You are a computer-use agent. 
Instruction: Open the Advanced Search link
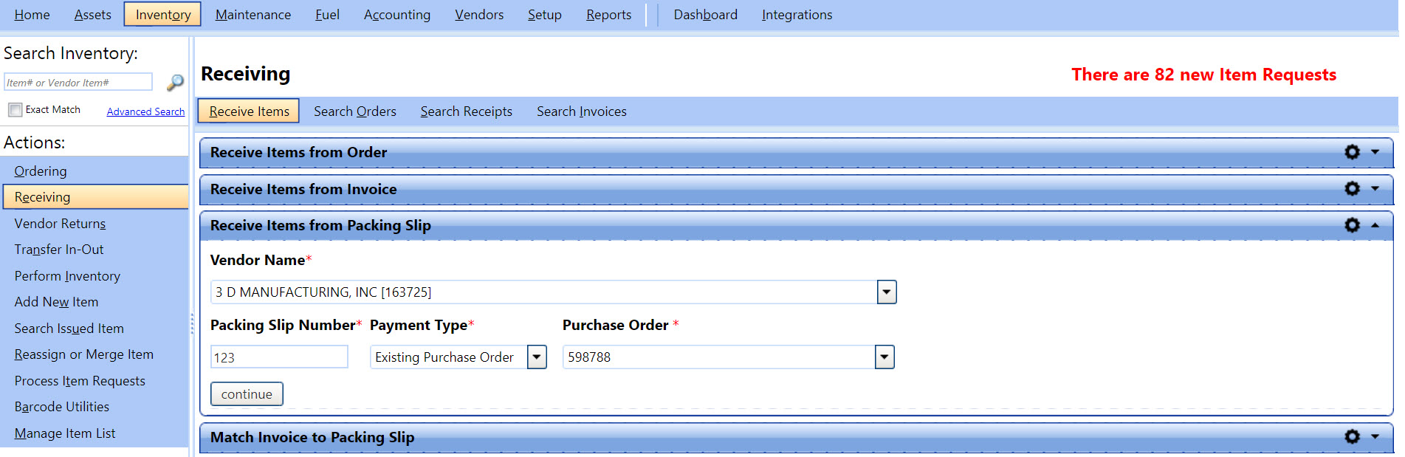[145, 111]
